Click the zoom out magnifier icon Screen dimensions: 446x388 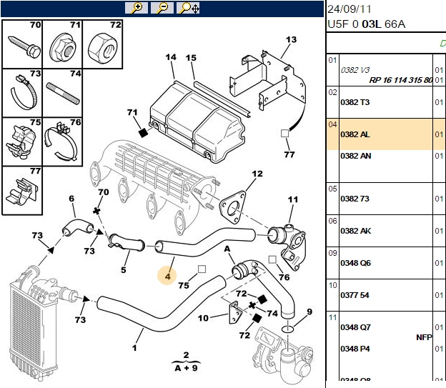(x=162, y=8)
